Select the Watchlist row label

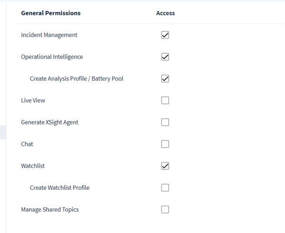coord(33,166)
